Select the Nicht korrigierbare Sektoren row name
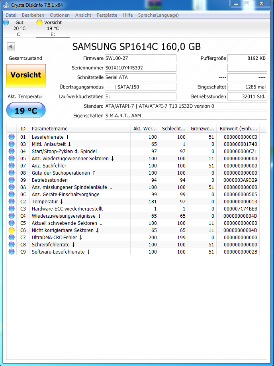 [65, 230]
